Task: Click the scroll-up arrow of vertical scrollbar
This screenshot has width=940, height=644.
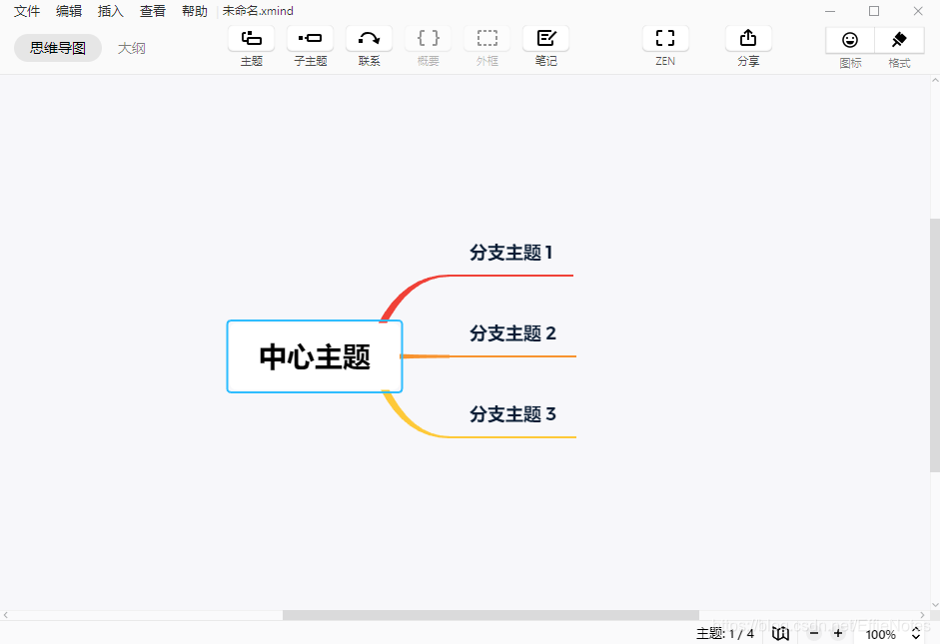Action: point(935,80)
